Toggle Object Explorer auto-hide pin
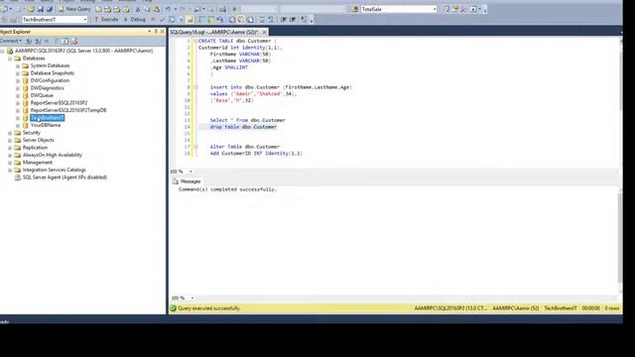635x357 pixels. point(156,32)
